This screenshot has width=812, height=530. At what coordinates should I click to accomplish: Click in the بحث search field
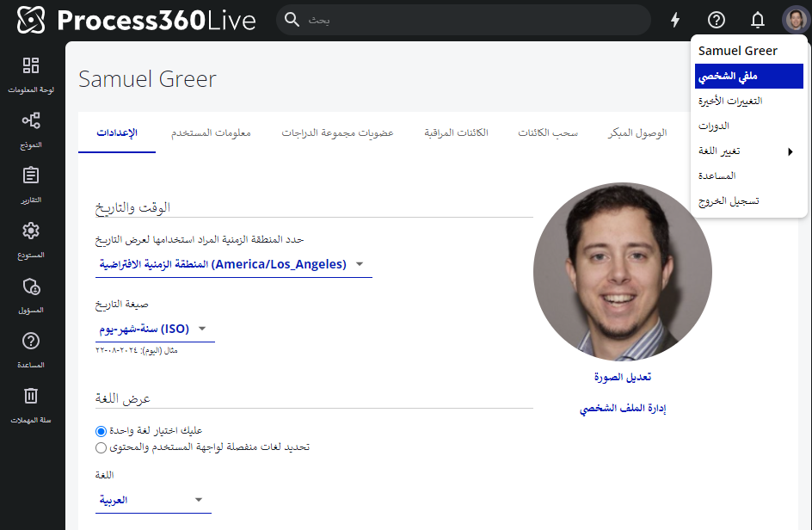pos(464,20)
